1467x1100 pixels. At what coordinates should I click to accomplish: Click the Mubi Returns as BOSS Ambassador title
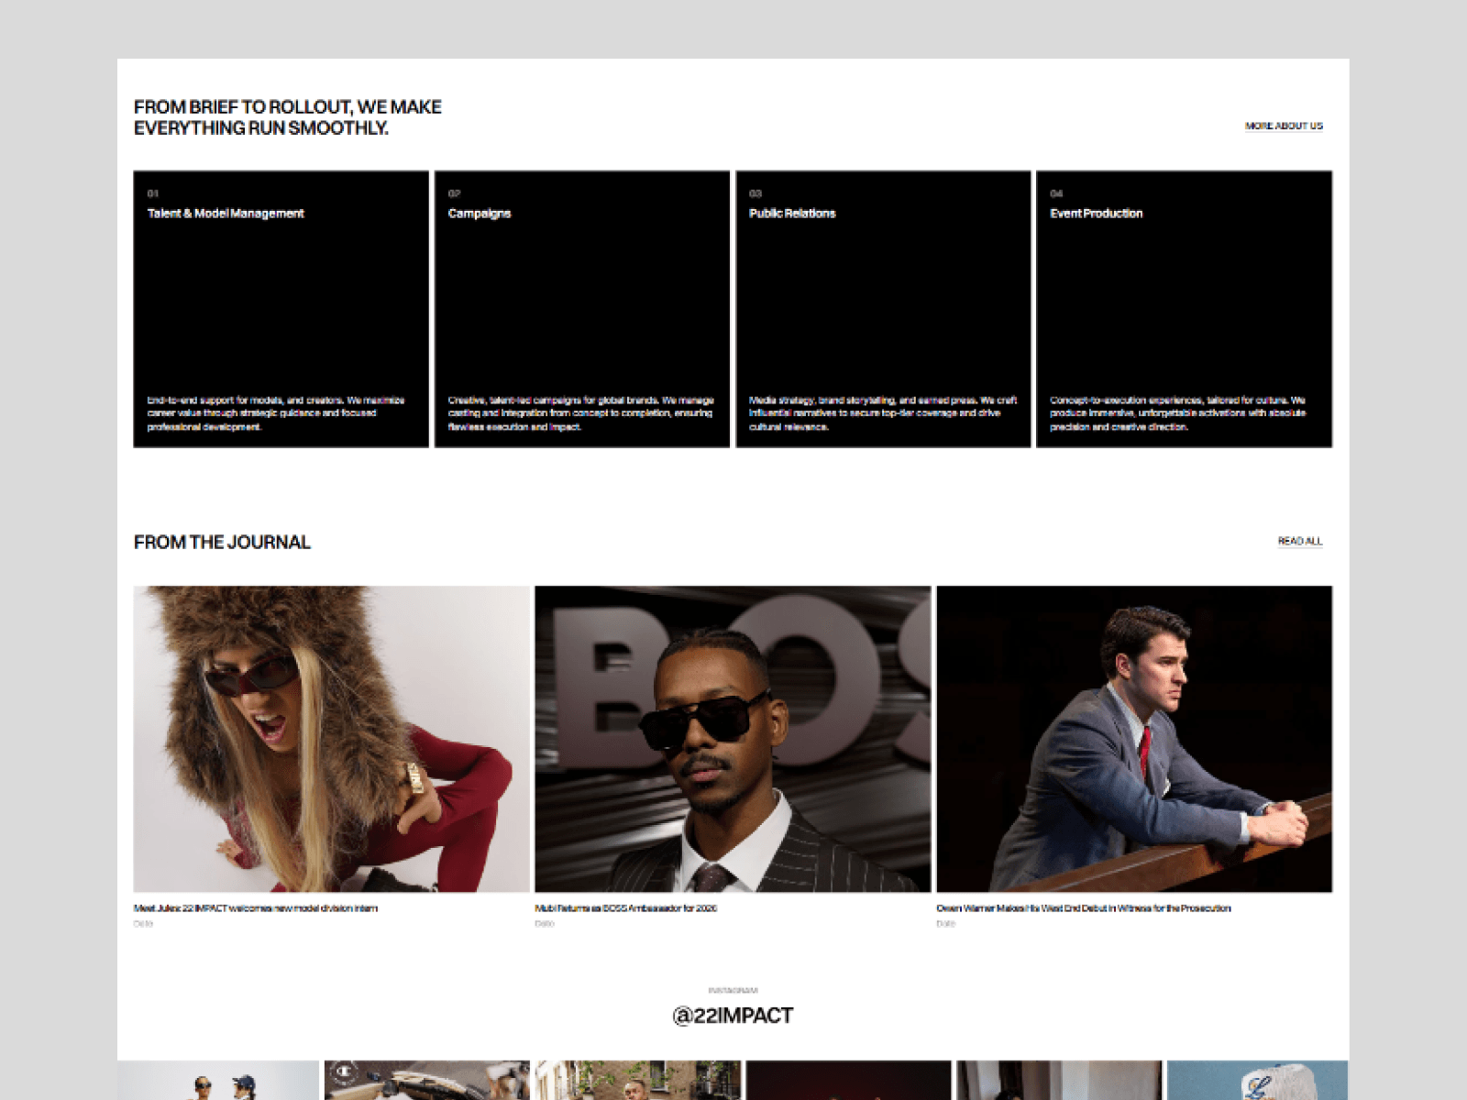tap(625, 908)
